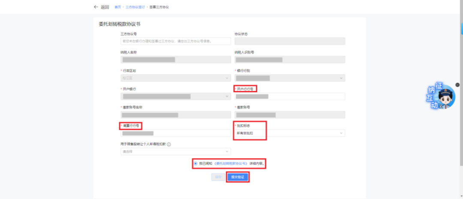The image size is (463, 199).
Task: Click the 保存 button
Action: [x=218, y=177]
